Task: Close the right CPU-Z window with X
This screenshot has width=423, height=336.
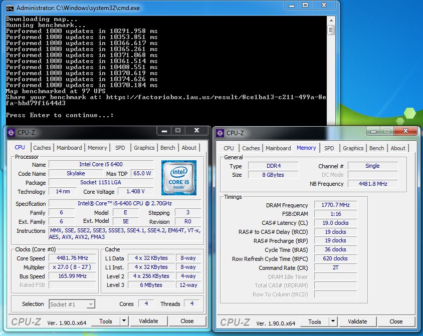Action: pos(405,131)
